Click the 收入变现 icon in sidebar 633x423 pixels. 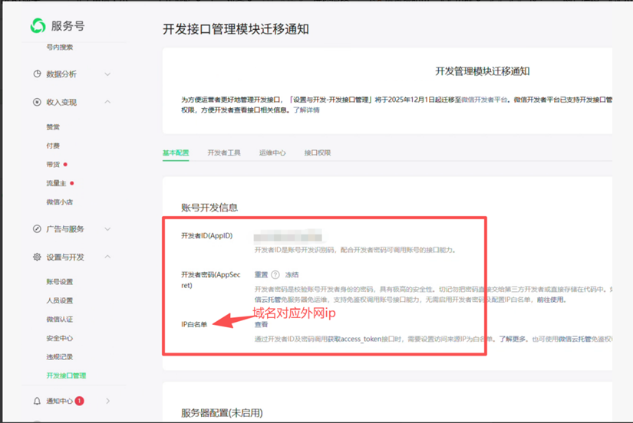[x=37, y=102]
